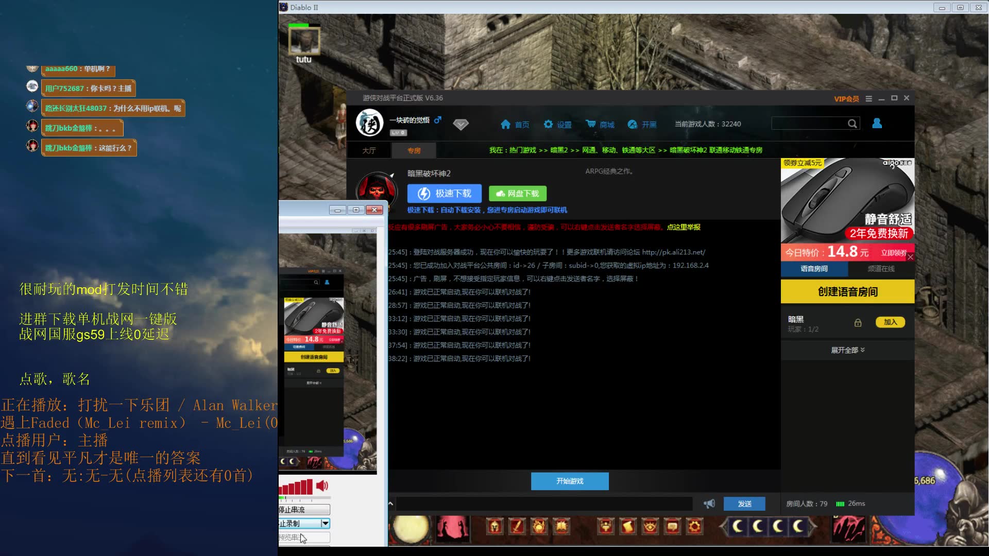Click the belt left arrow
Screen dimensions: 989x556
[x=723, y=527]
